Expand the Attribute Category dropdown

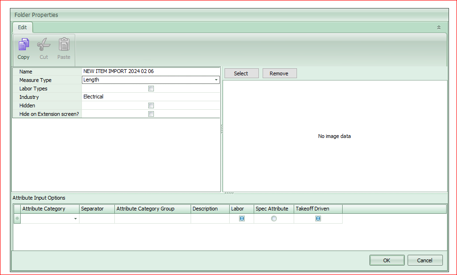pos(75,218)
